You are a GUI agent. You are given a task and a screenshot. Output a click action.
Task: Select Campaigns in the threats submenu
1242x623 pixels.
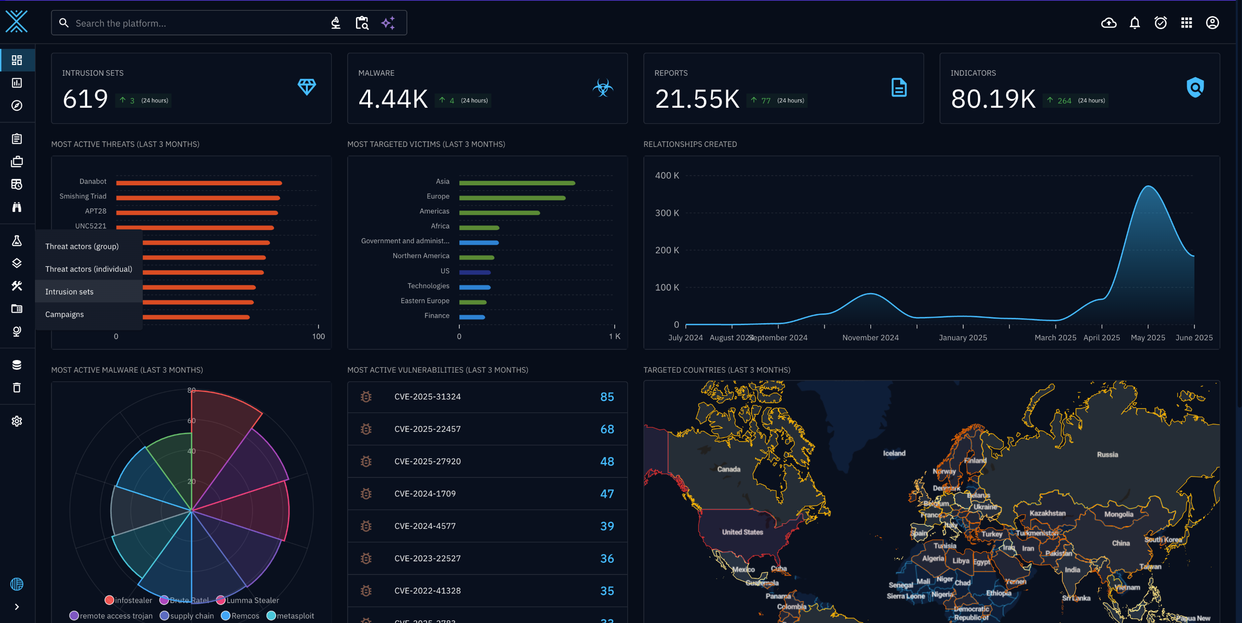[65, 314]
